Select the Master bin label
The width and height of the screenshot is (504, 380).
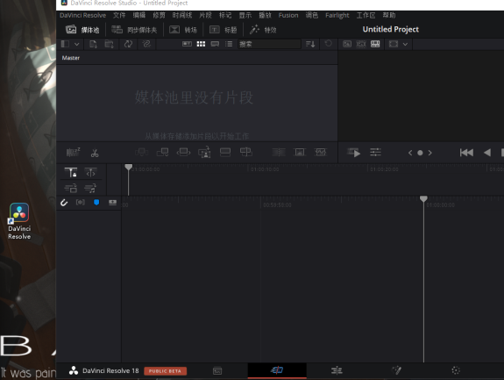click(x=71, y=58)
